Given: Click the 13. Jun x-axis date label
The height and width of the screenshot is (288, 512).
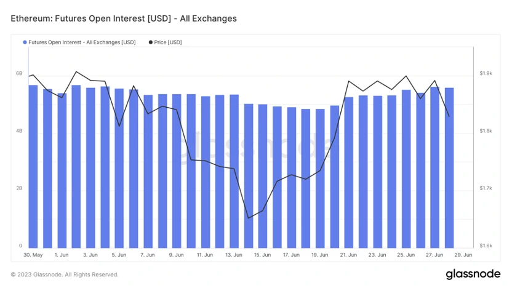Looking at the screenshot, I should point(233,255).
